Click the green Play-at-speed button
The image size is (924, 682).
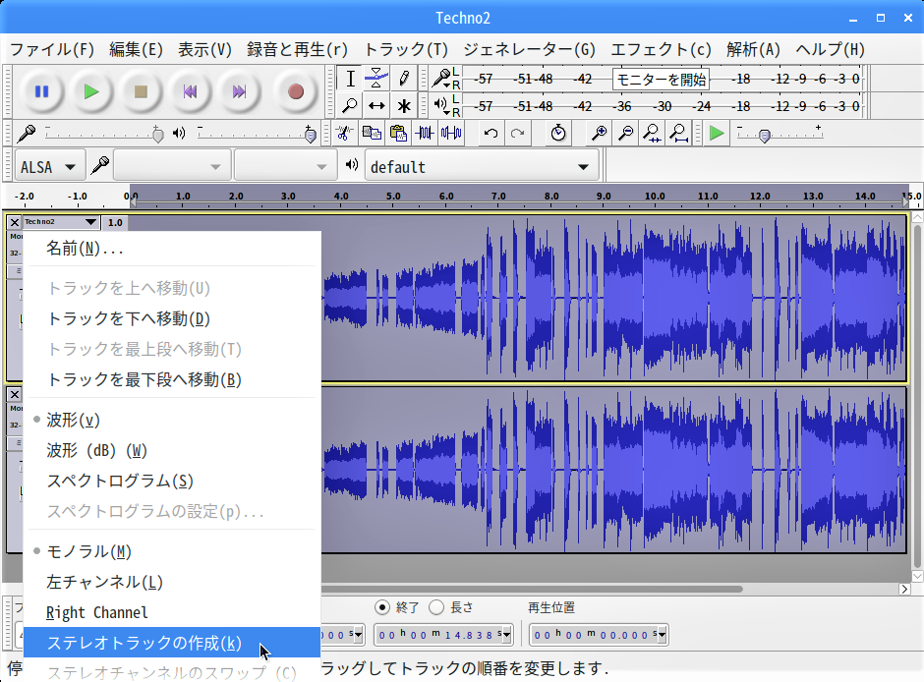coord(717,133)
